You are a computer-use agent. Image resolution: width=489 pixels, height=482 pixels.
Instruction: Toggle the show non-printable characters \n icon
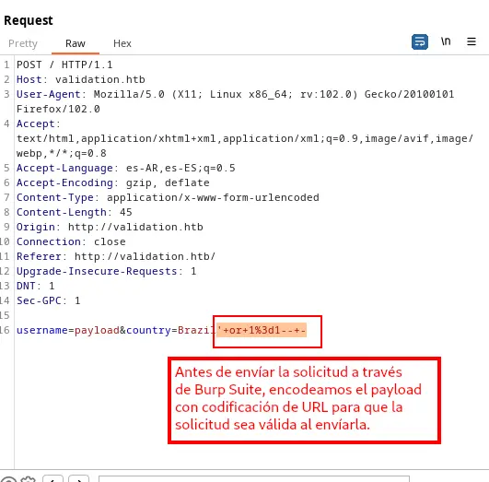[446, 41]
